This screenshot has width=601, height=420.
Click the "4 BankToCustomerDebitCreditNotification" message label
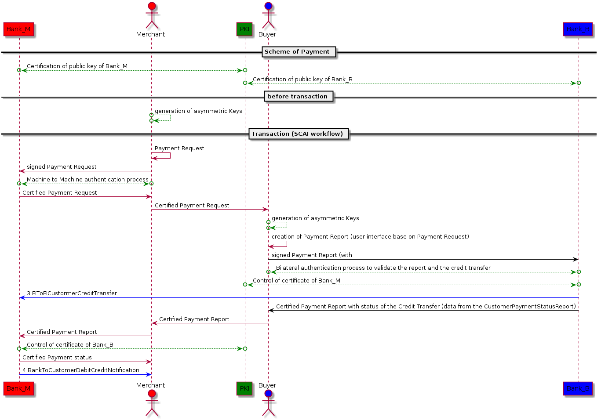81,370
